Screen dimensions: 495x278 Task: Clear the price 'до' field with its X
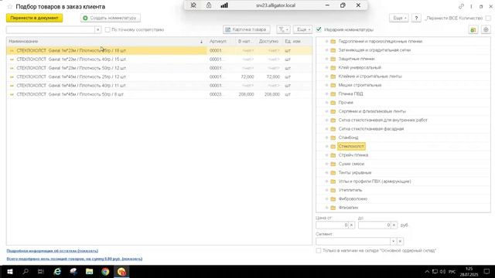click(394, 225)
